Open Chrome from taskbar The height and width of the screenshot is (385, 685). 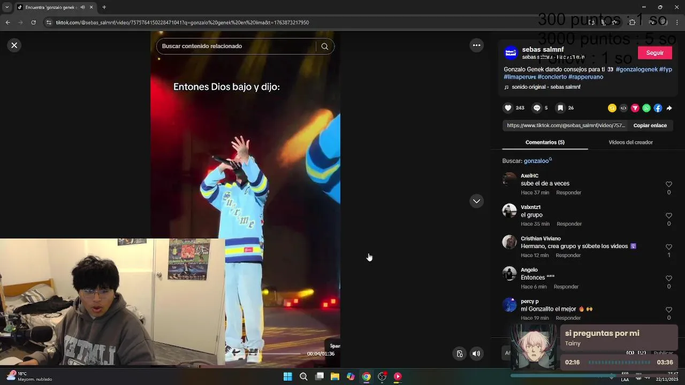point(367,376)
